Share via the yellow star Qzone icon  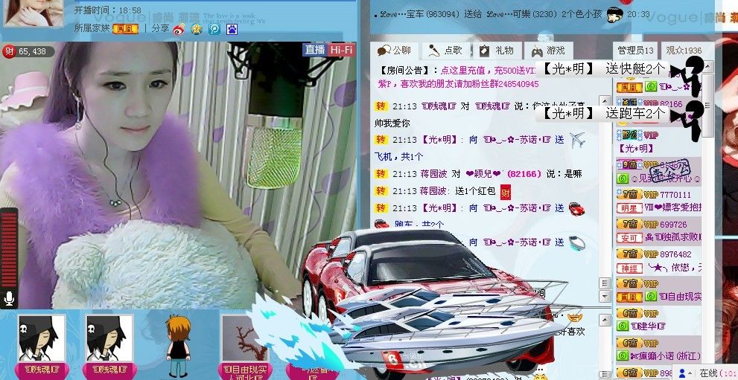pyautogui.click(x=197, y=29)
